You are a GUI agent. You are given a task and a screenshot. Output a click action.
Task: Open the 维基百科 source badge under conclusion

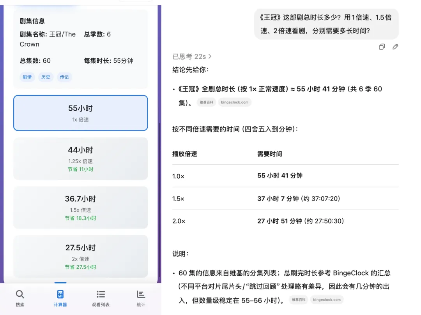(x=206, y=102)
